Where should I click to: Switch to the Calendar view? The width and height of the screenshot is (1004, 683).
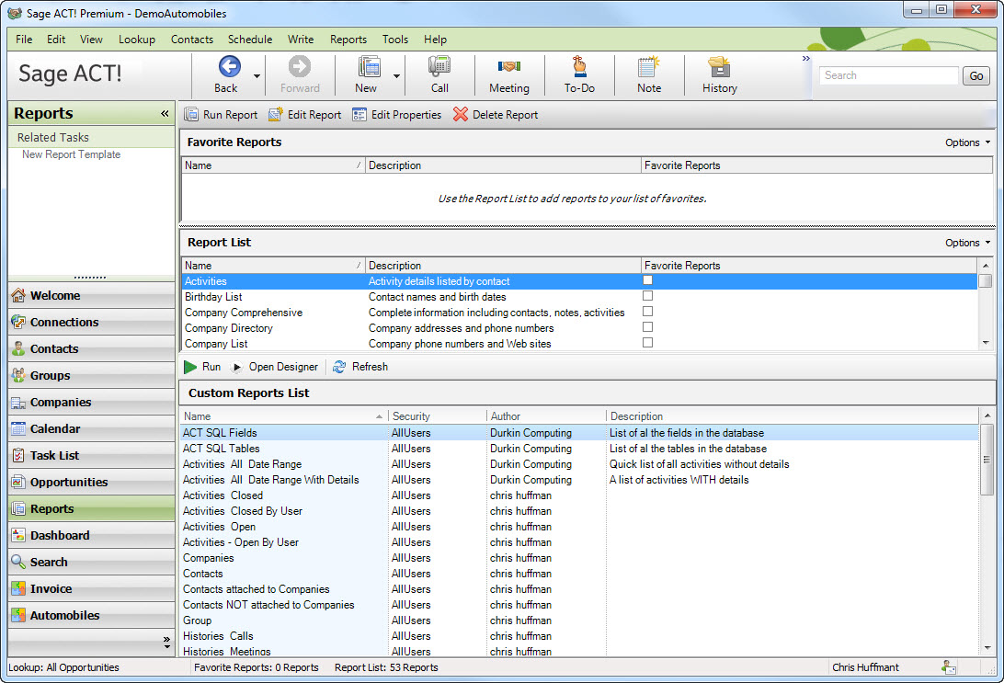point(91,429)
